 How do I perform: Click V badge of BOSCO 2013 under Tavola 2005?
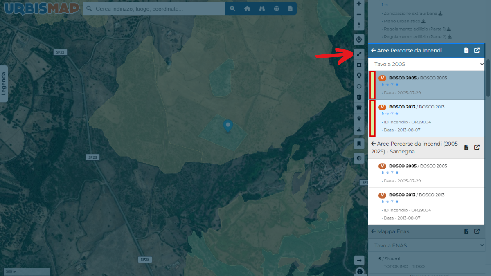382,107
